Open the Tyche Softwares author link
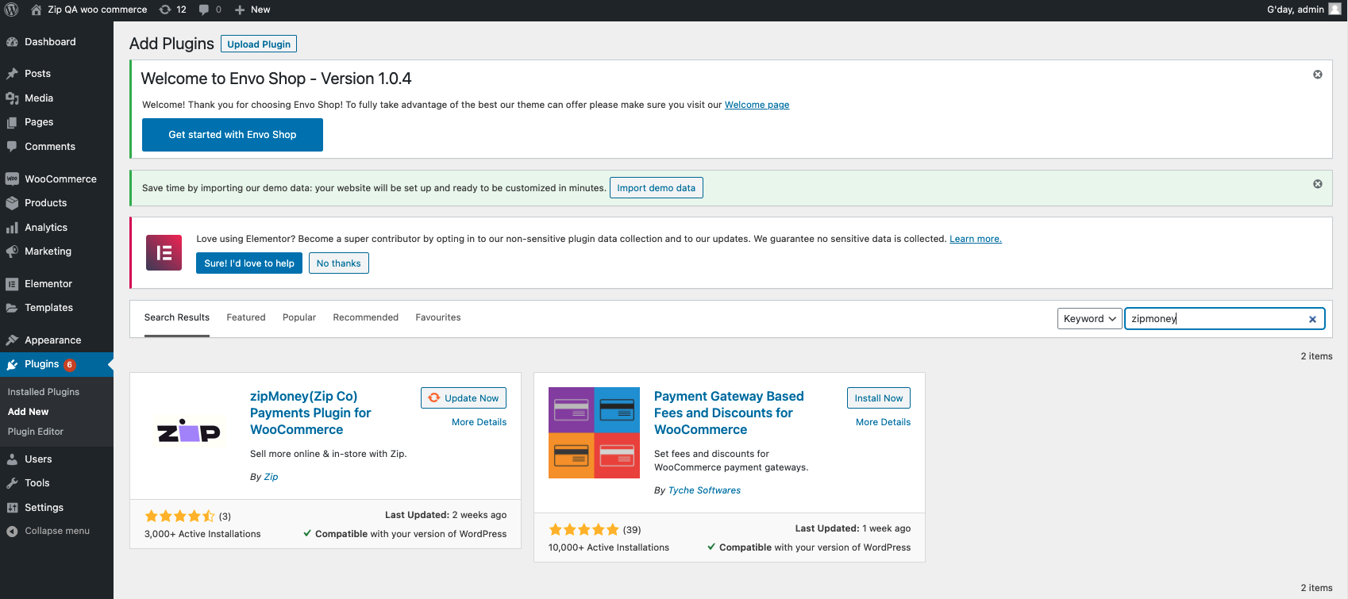Screen dimensions: 1348x599 point(704,490)
